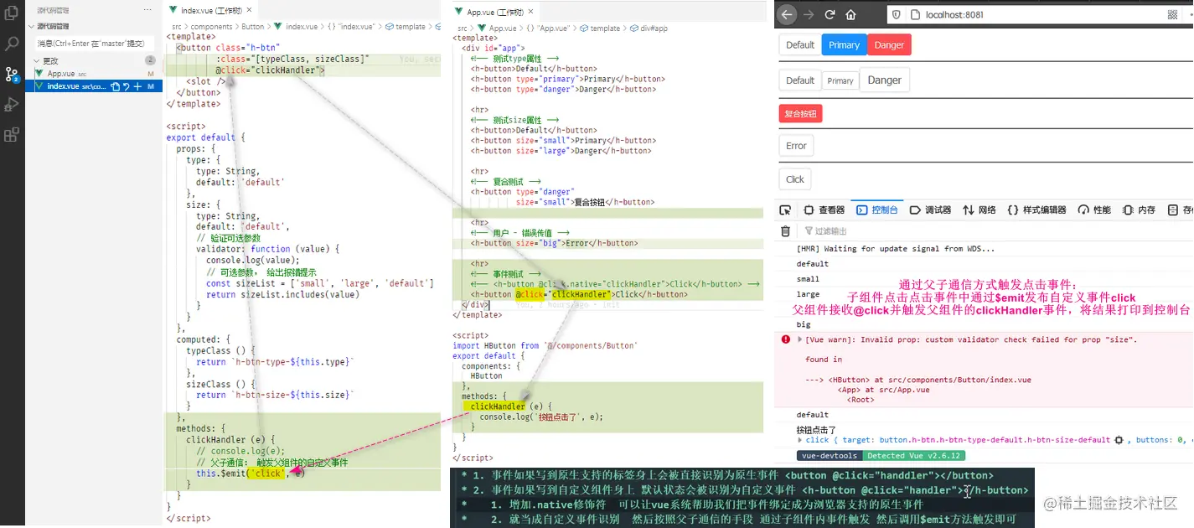
Task: Collapse the 源代码管理 section header
Action: [x=92, y=26]
